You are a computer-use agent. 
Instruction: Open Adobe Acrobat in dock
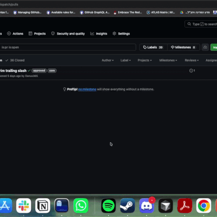tap(185, 205)
